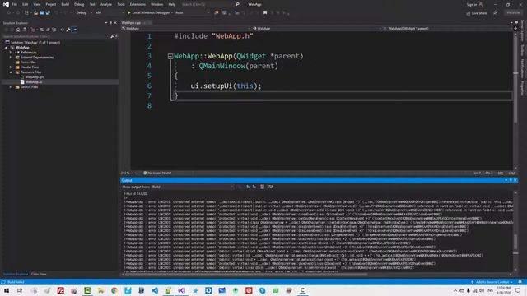This screenshot has height=296, width=527.
Task: Click the search magnifier icon in title bar
Action: (x=237, y=4)
